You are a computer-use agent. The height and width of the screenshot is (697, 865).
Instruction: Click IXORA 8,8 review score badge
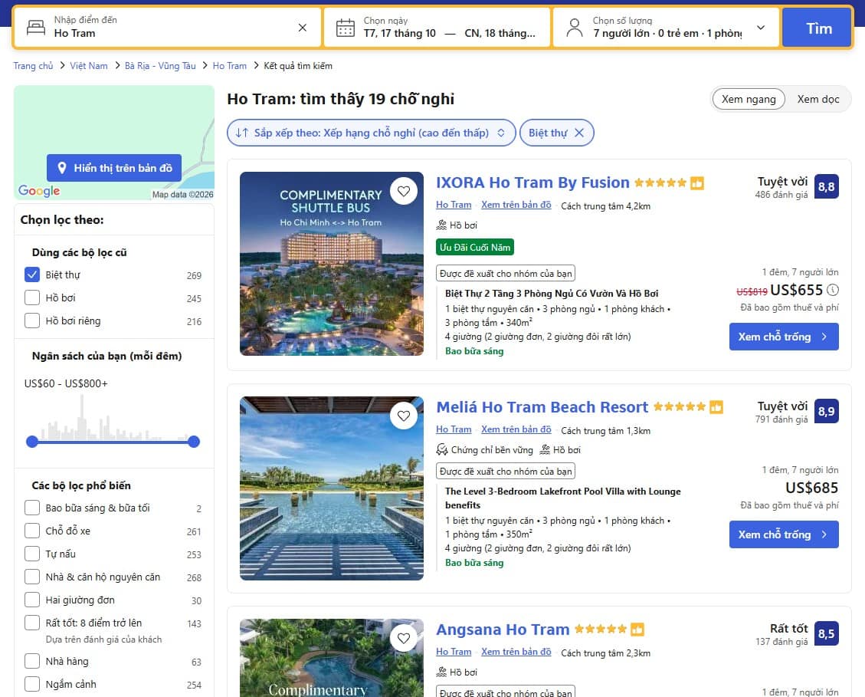[826, 186]
